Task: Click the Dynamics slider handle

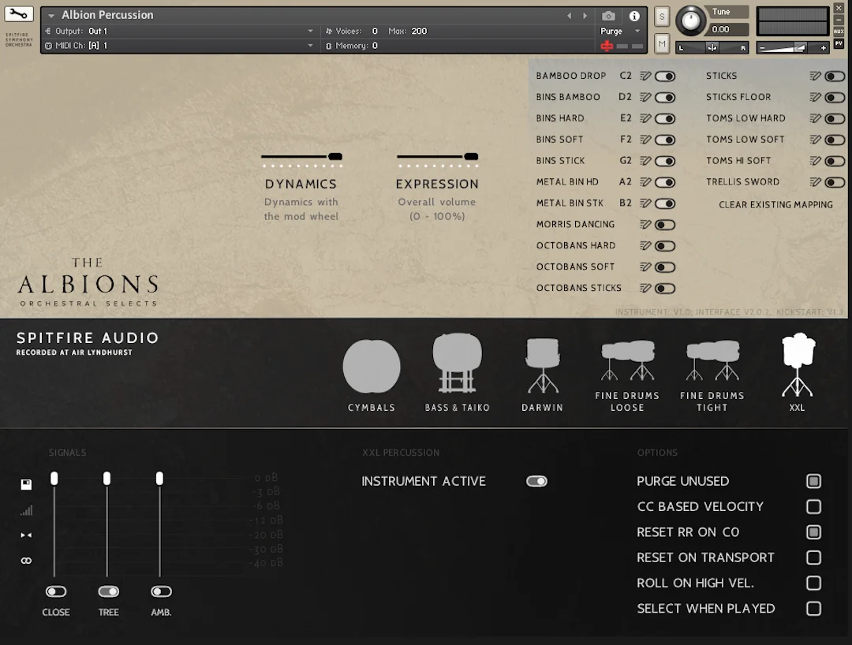Action: [335, 156]
